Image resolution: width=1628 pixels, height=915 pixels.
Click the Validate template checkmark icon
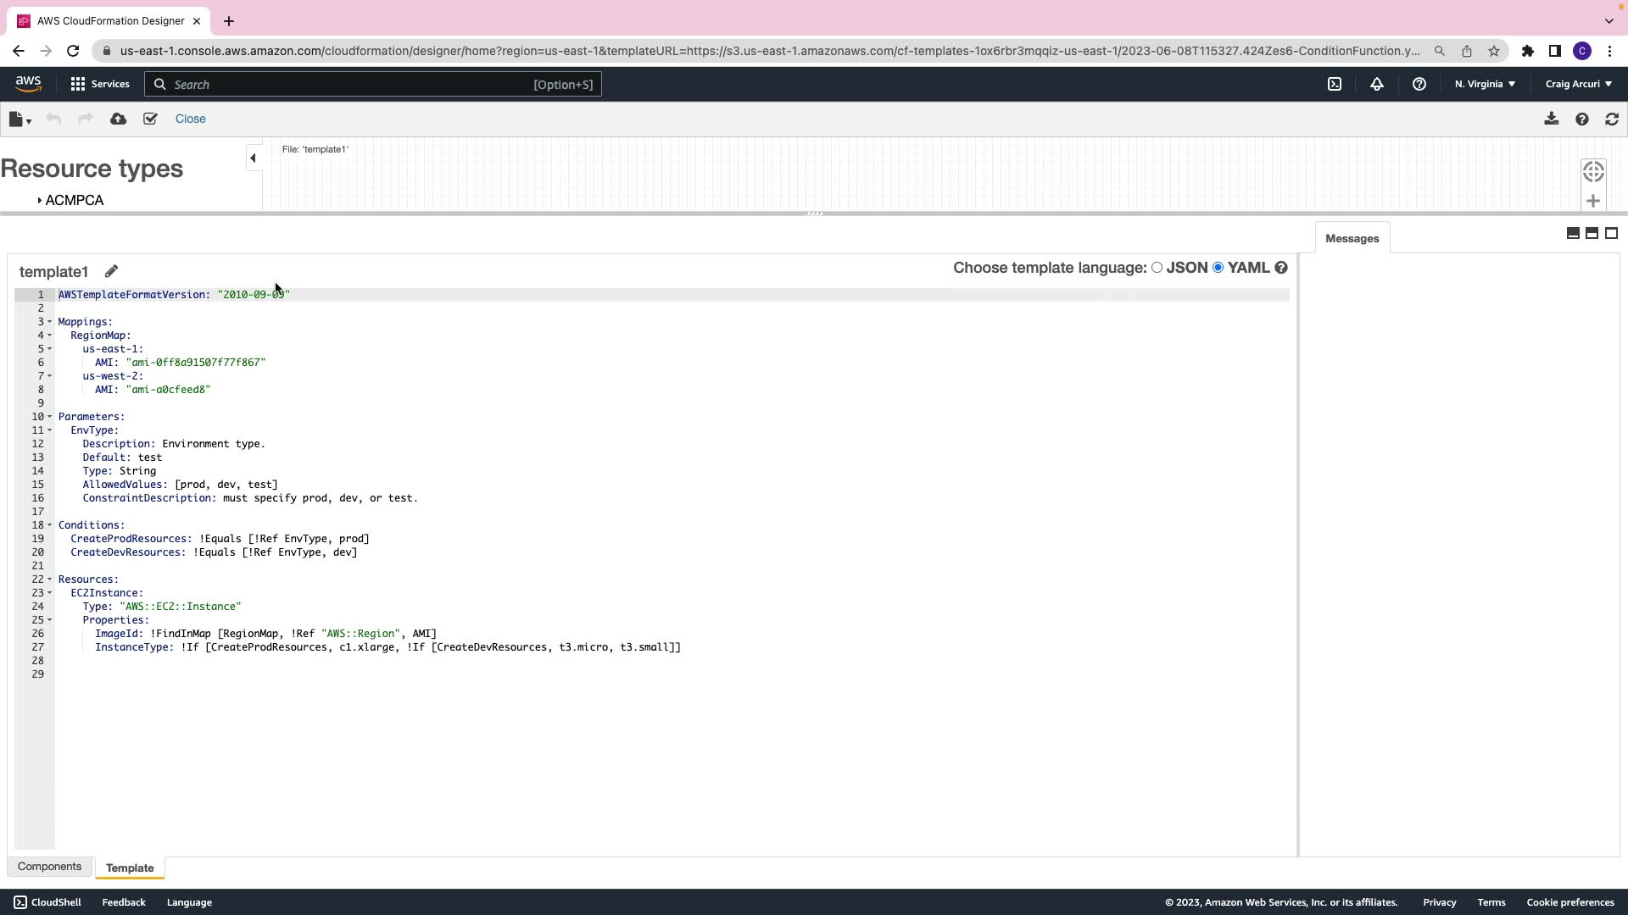150,119
